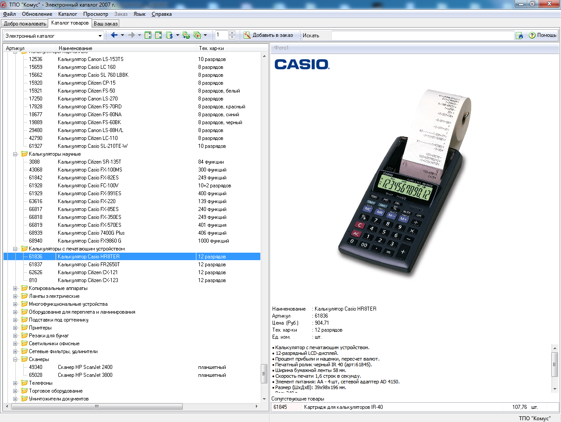
Task: Click the catalog tree horizontal scrollbar thumb
Action: point(96,407)
